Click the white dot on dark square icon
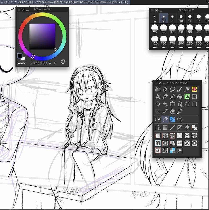 [180, 151]
